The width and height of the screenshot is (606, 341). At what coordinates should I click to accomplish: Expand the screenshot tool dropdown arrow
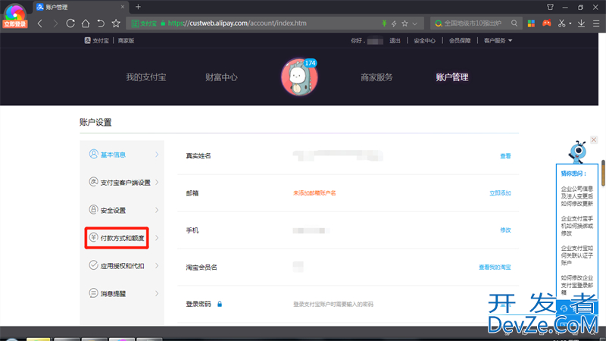[x=570, y=24]
